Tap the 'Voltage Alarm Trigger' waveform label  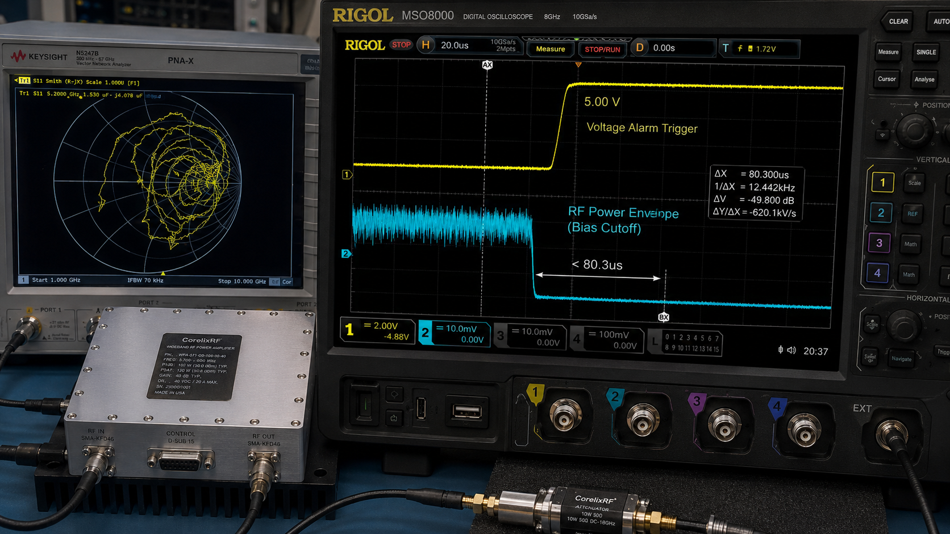[641, 128]
